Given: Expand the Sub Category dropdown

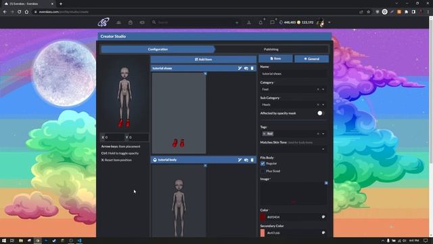Looking at the screenshot, I should tap(323, 104).
